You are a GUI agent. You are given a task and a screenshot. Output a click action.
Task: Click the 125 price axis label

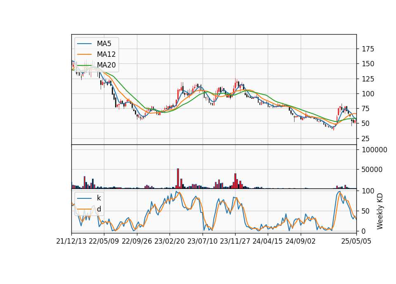pos(368,79)
